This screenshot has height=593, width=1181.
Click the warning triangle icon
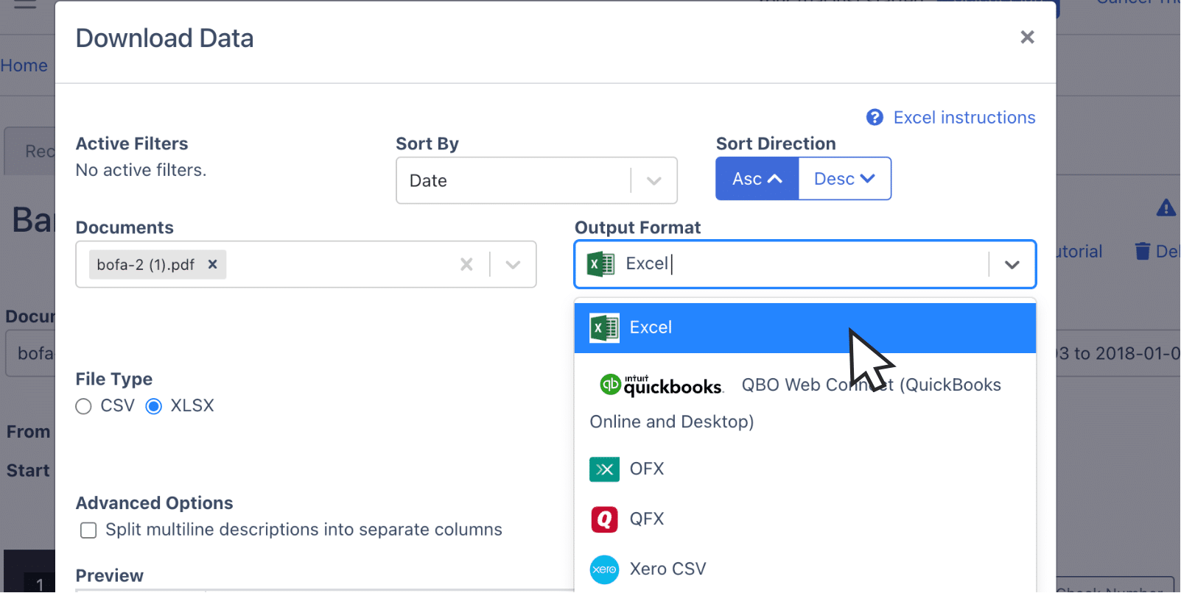pos(1166,208)
